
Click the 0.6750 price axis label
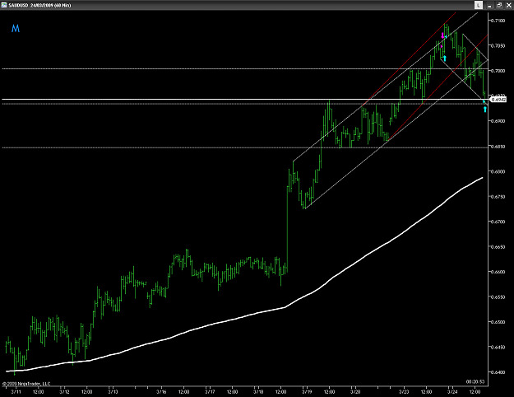tap(498, 196)
